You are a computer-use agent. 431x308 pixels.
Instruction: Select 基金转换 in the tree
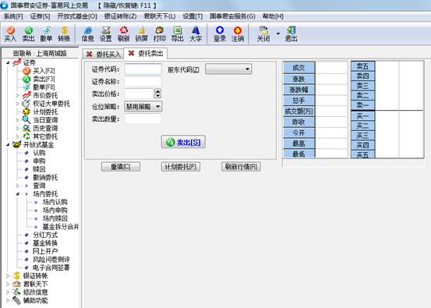pos(45,243)
